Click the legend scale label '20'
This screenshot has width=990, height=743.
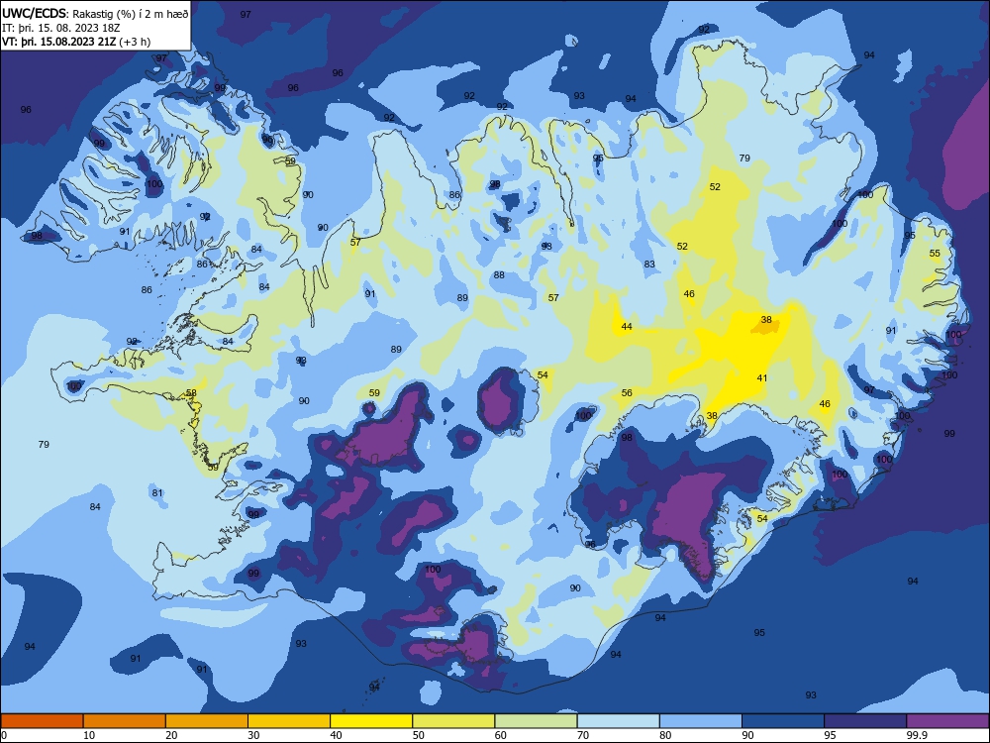[x=171, y=735]
